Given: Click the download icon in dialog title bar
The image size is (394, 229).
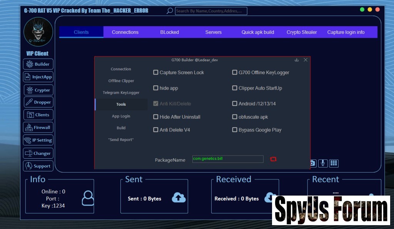Looking at the screenshot, I should coord(297,60).
